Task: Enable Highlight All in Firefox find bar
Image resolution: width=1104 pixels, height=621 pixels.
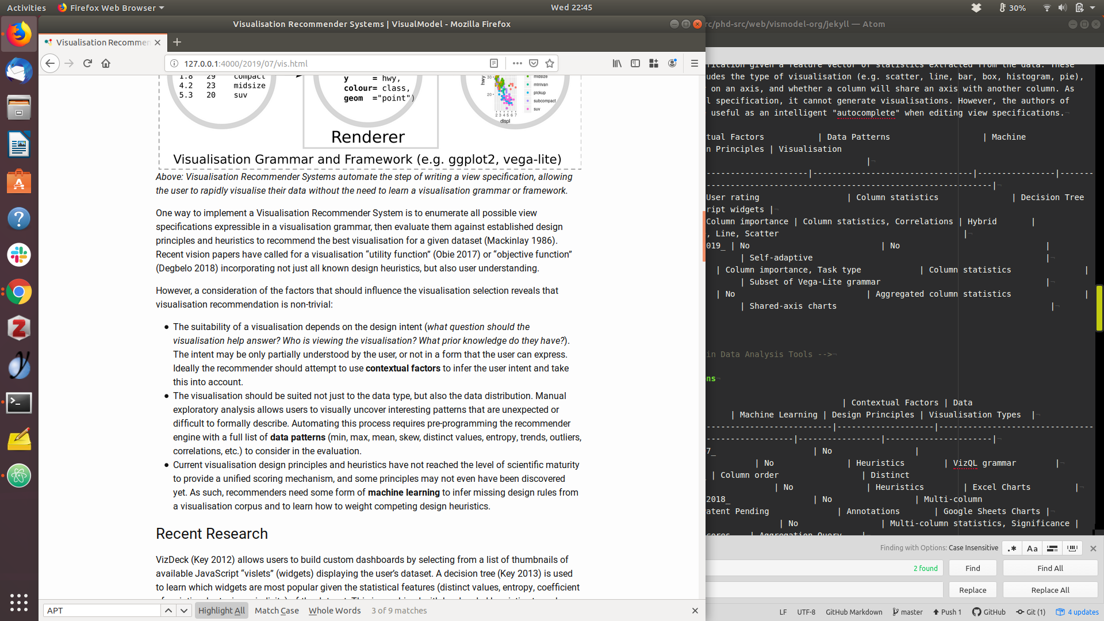Action: coord(221,611)
